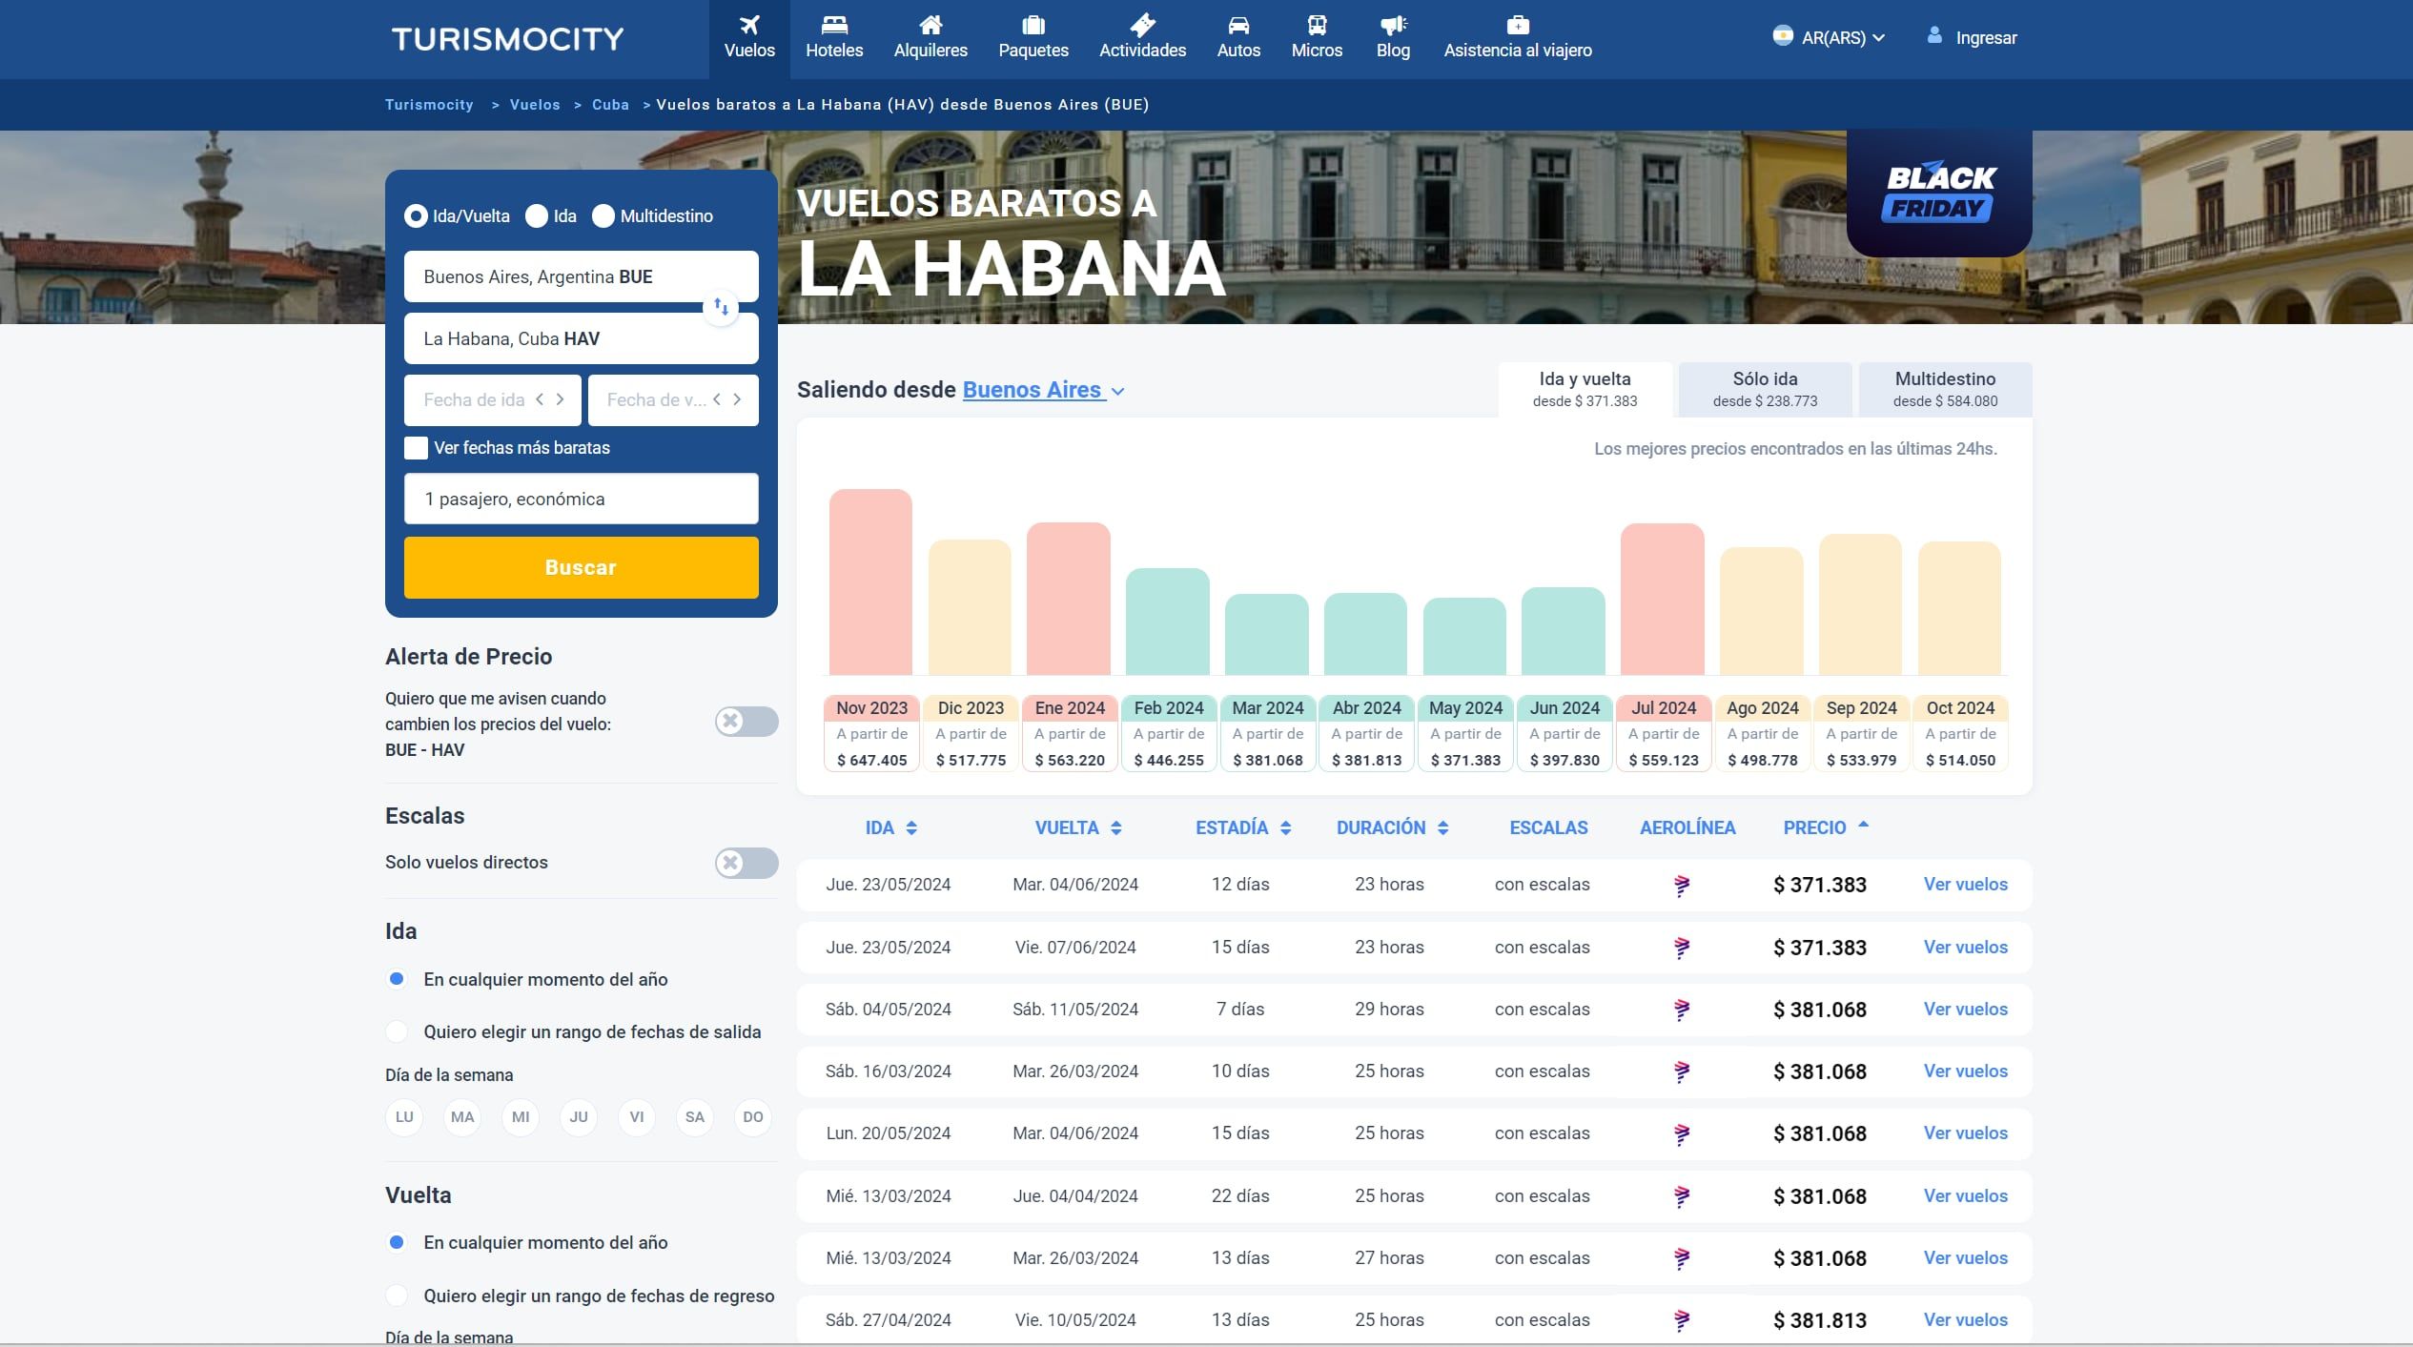Check Ver fechas más baratas box
Image resolution: width=2413 pixels, height=1347 pixels.
416,448
